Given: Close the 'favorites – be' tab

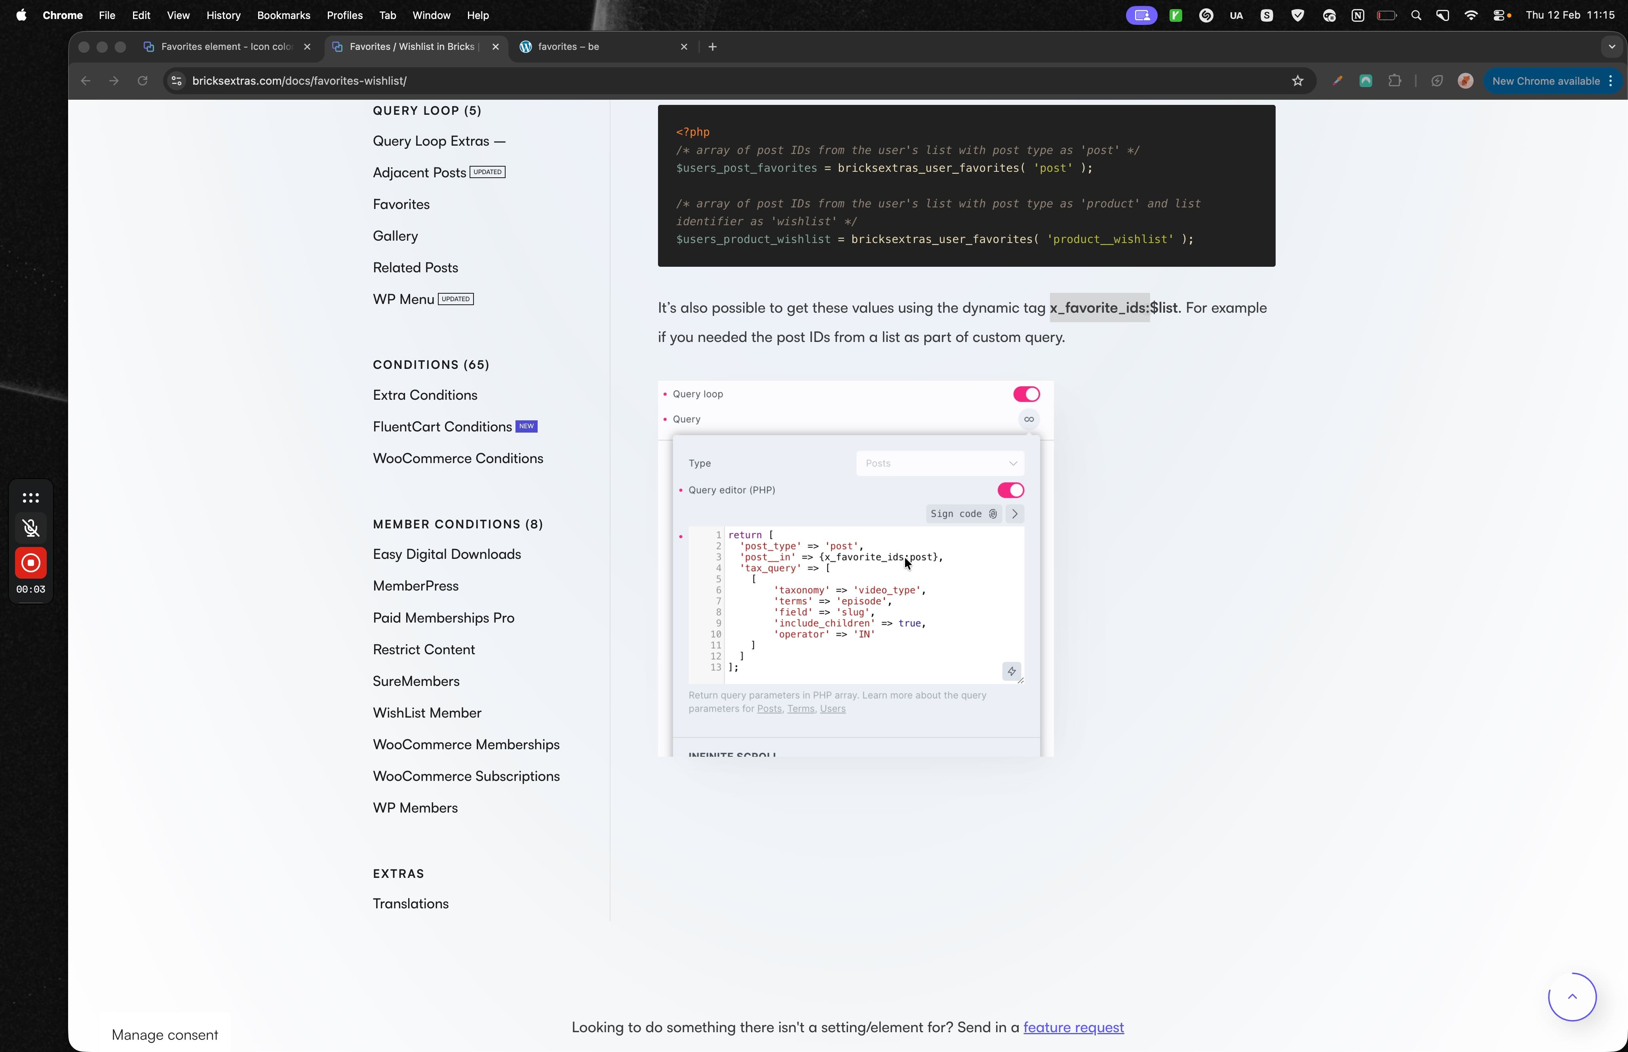Looking at the screenshot, I should coord(684,46).
